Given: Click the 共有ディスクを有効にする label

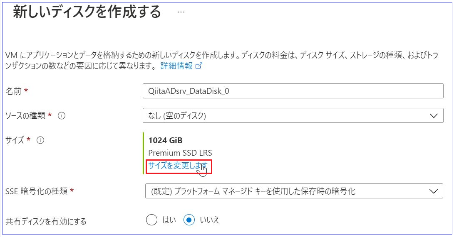Looking at the screenshot, I should coord(46,221).
